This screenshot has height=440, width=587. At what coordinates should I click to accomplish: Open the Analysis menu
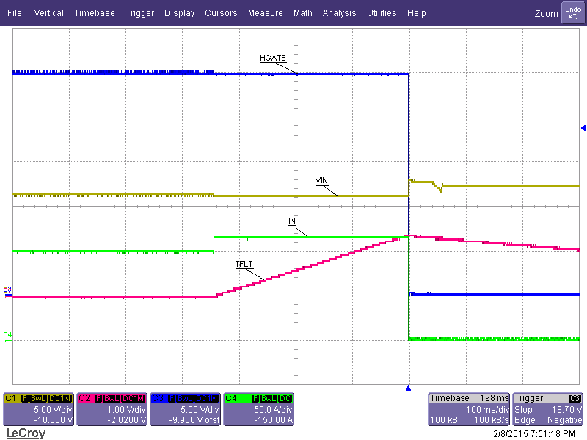(339, 12)
